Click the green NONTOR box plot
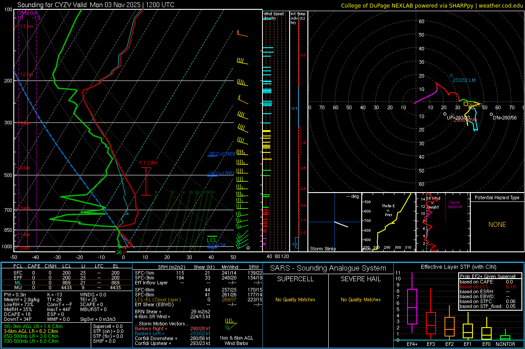 505,337
